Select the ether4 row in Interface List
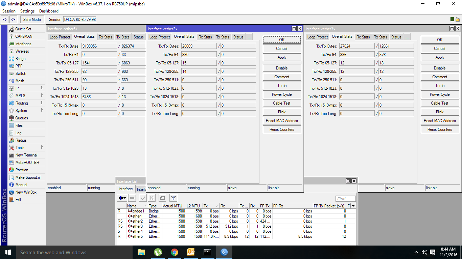Image resolution: width=462 pixels, height=259 pixels. [x=236, y=231]
